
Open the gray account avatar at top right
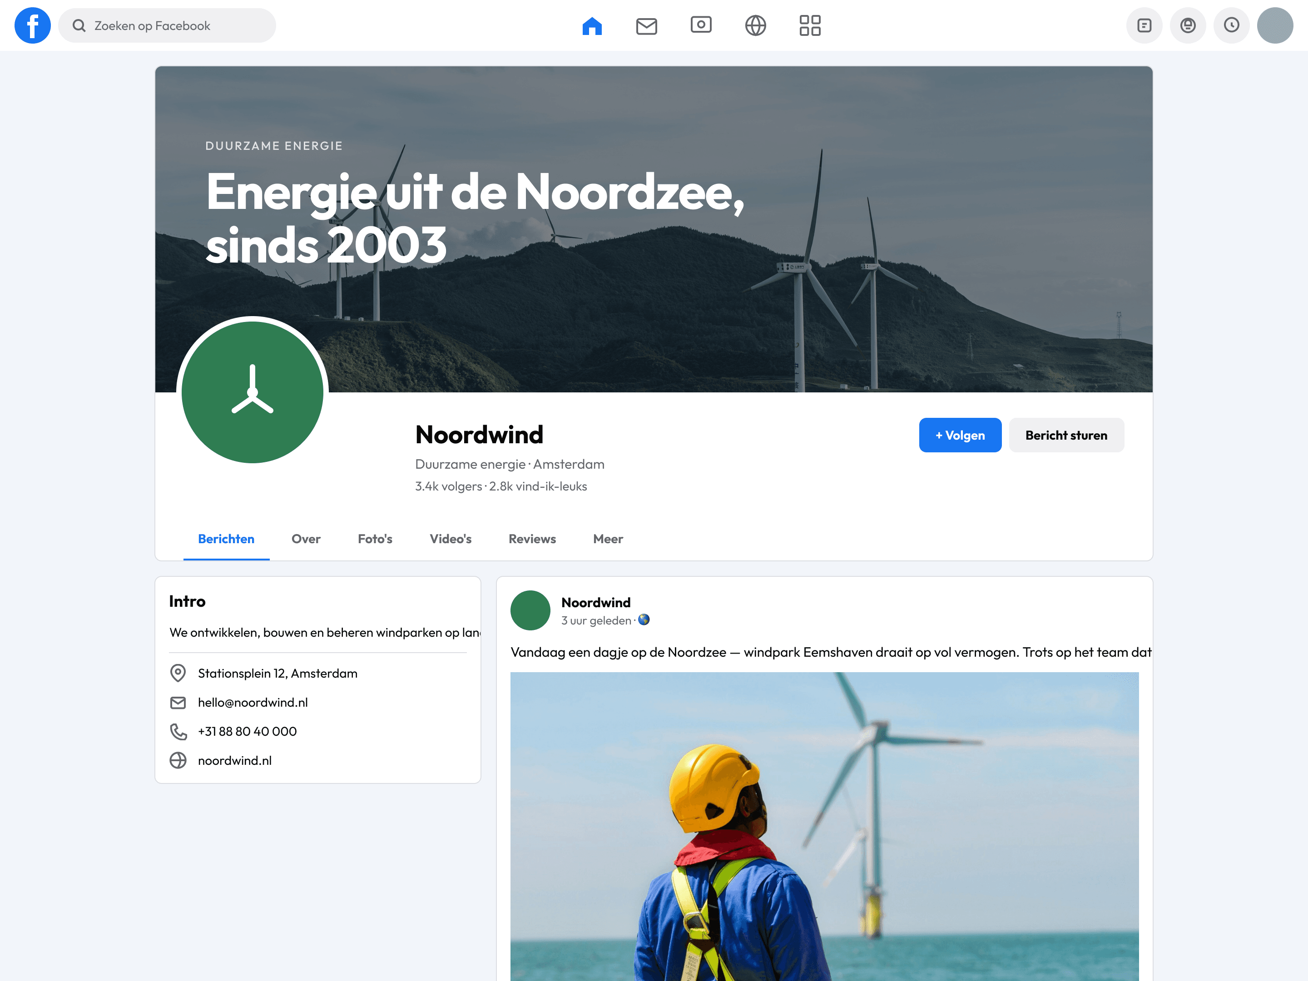(1275, 25)
